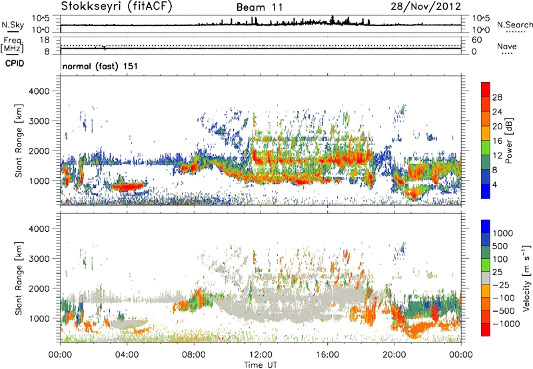The image size is (533, 369).
Task: Click the "4000" tick on the power panel
Action: 39,91
